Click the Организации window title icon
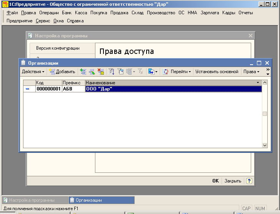 click(23, 63)
